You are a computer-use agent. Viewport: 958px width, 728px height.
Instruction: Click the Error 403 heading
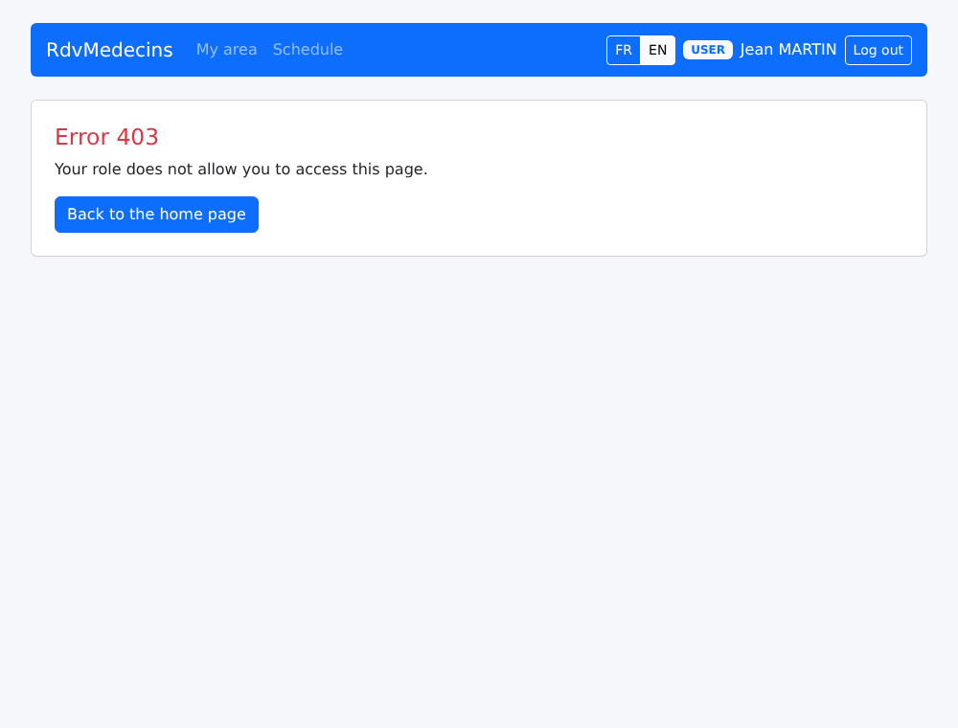(x=107, y=137)
